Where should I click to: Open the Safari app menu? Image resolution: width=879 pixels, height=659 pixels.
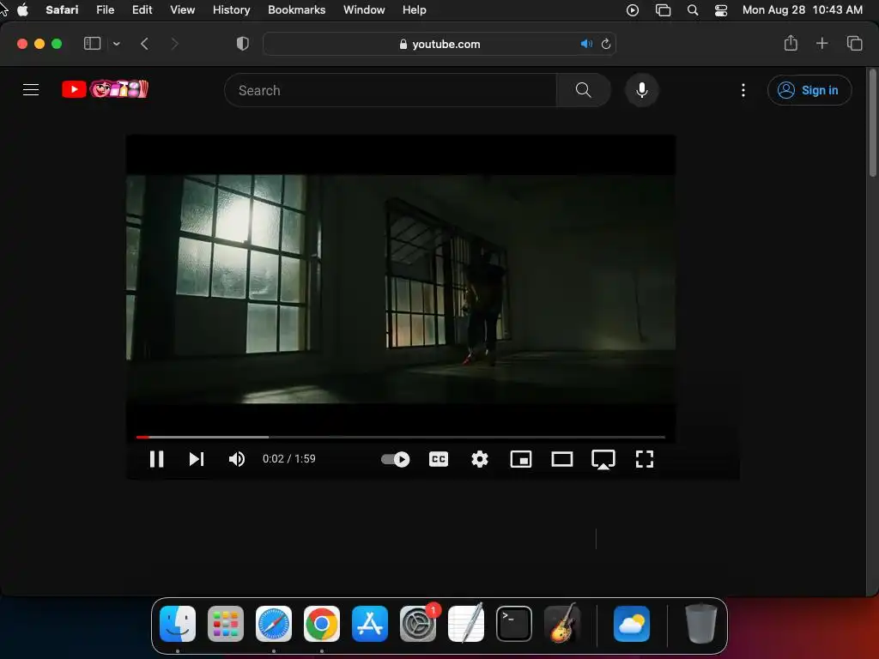pos(62,10)
